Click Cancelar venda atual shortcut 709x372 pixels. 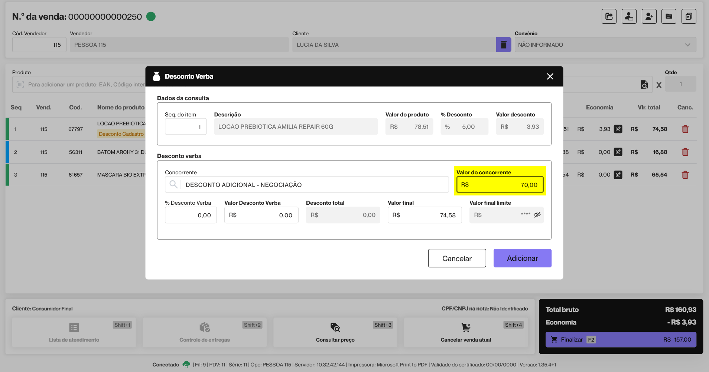click(x=466, y=332)
